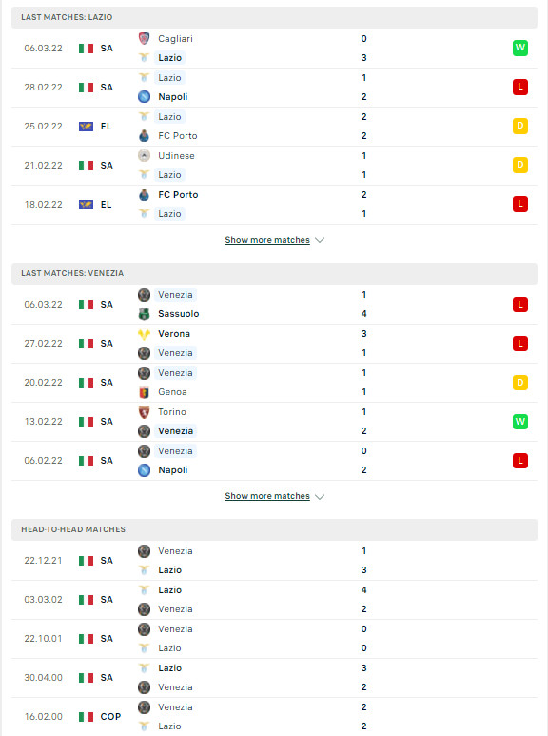Select the Last Matches: Venezia section header
This screenshot has width=548, height=736.
(274, 273)
